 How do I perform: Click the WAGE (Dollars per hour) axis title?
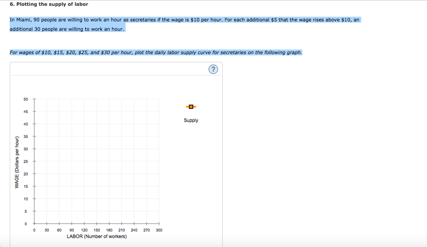(x=17, y=162)
